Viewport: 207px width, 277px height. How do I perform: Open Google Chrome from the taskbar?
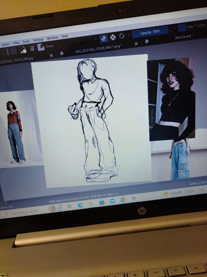coord(123,200)
